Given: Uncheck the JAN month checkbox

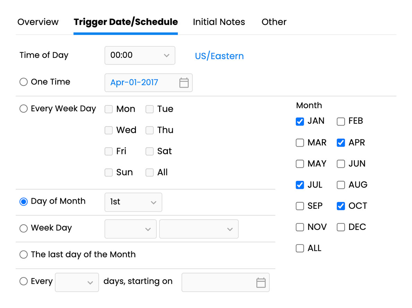Looking at the screenshot, I should click(299, 121).
